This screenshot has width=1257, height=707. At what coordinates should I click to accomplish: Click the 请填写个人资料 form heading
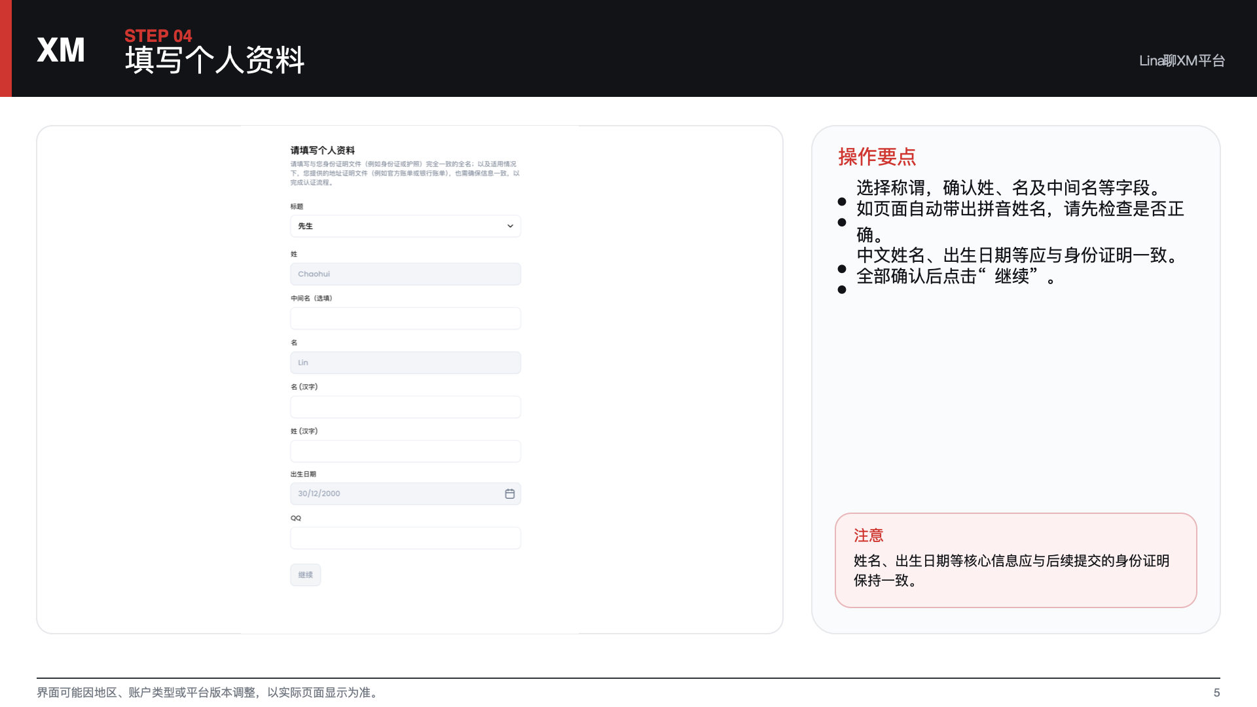tap(322, 150)
